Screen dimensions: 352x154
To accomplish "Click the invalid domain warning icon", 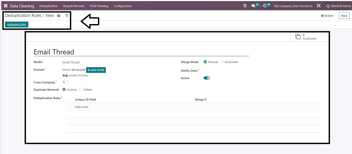I will point(67,75).
